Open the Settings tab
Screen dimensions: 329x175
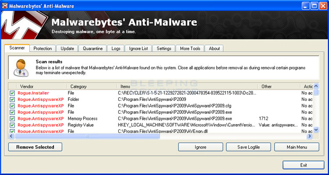(164, 49)
